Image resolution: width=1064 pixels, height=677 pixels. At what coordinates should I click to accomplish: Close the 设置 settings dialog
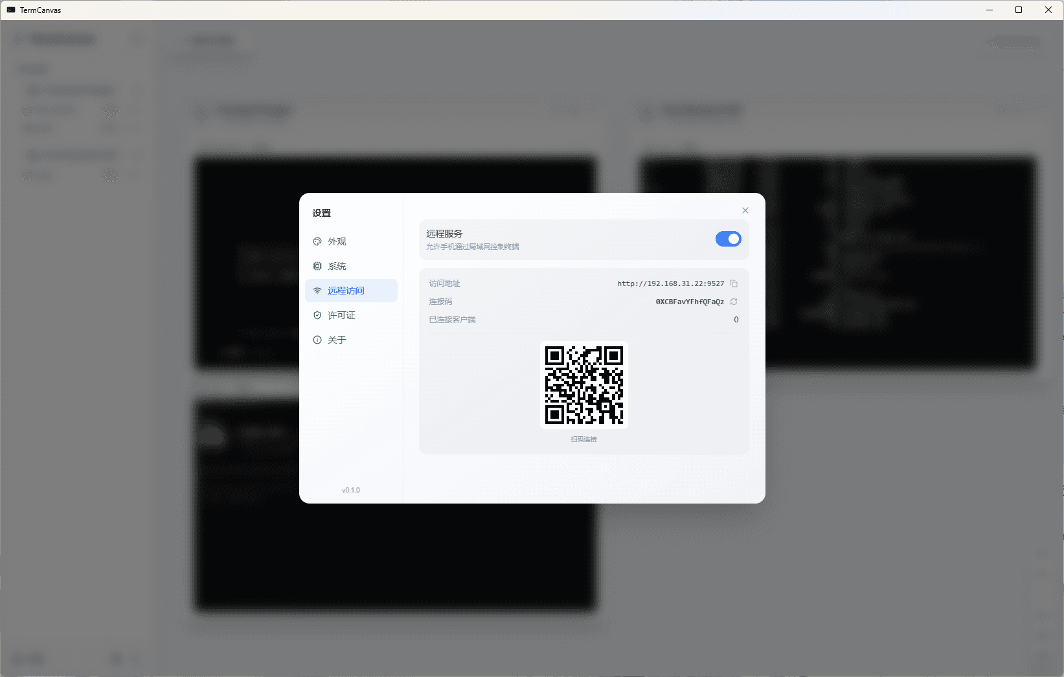coord(745,210)
